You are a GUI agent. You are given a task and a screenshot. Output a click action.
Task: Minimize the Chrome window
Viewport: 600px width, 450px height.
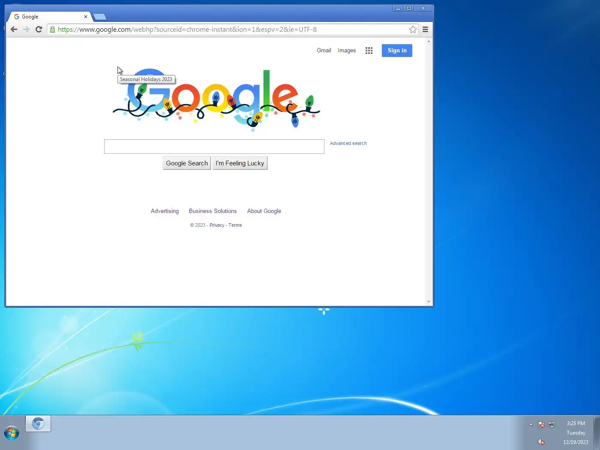[398, 8]
